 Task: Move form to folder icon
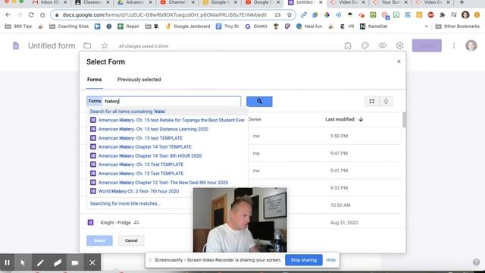pyautogui.click(x=87, y=45)
